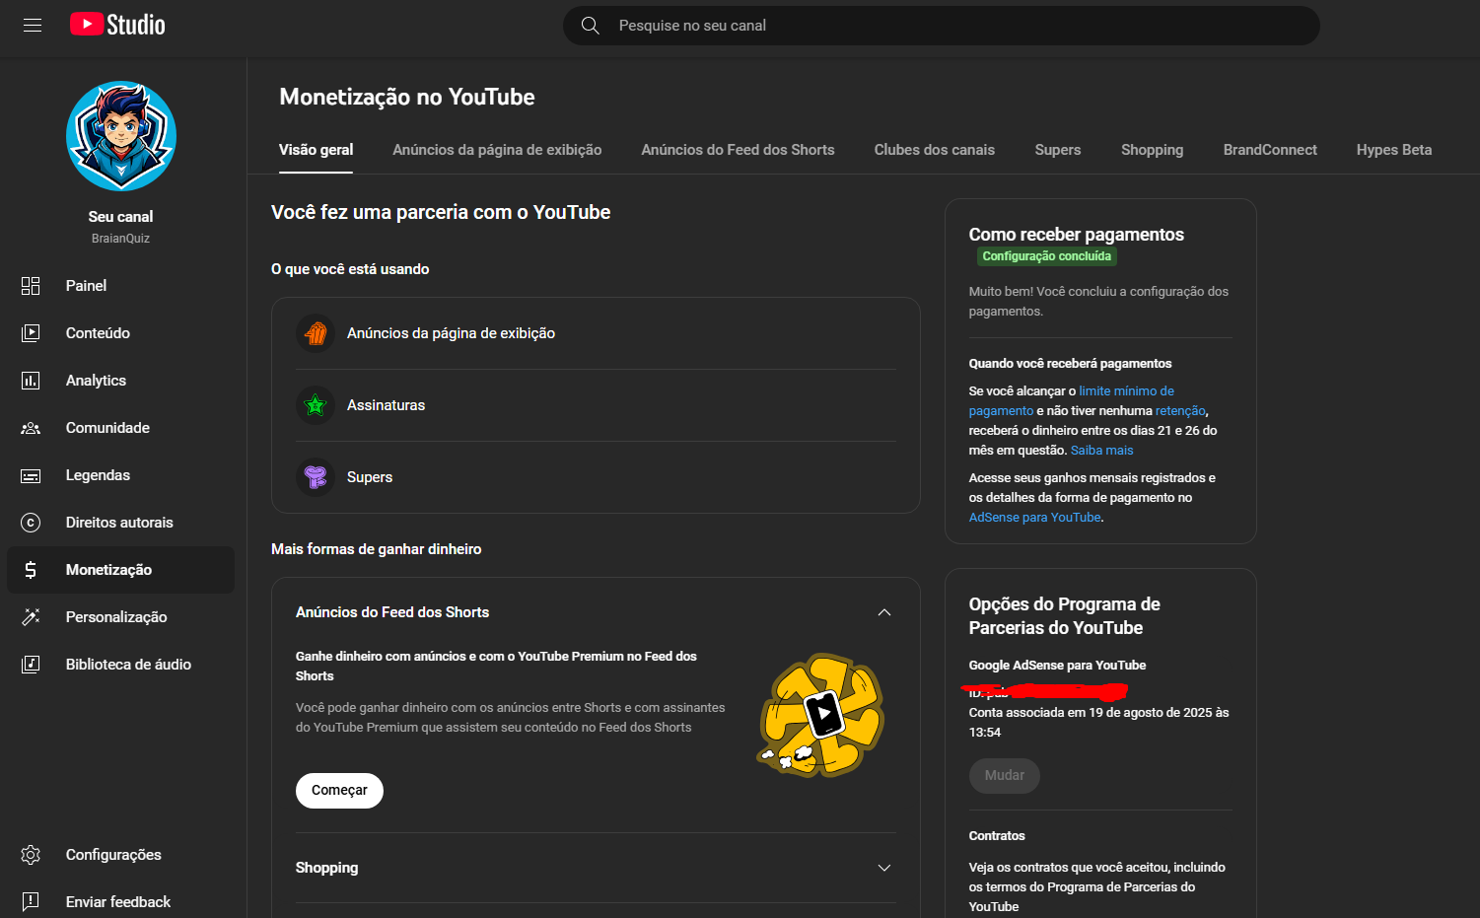This screenshot has height=918, width=1480.
Task: Switch to Anúncios da página de exibição tab
Action: (x=497, y=150)
